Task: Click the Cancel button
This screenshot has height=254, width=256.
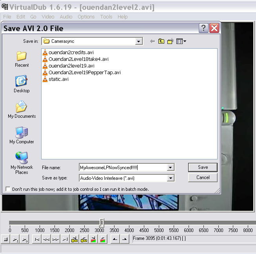Action: pyautogui.click(x=203, y=177)
